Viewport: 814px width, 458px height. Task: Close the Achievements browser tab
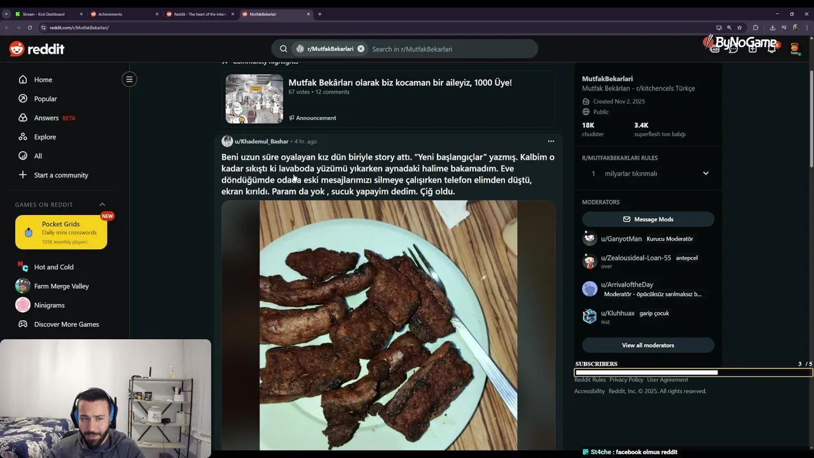click(x=157, y=14)
